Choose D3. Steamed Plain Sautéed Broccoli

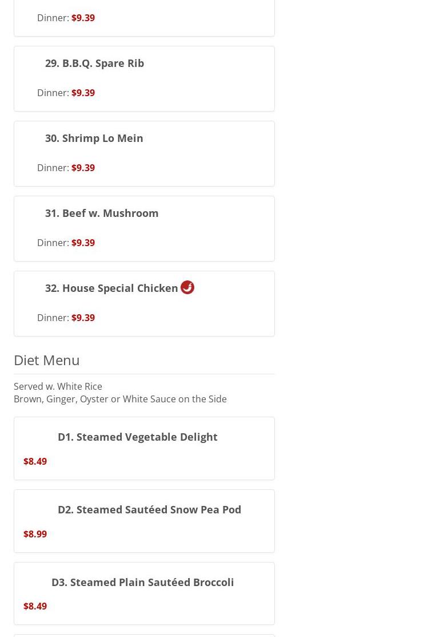[142, 582]
